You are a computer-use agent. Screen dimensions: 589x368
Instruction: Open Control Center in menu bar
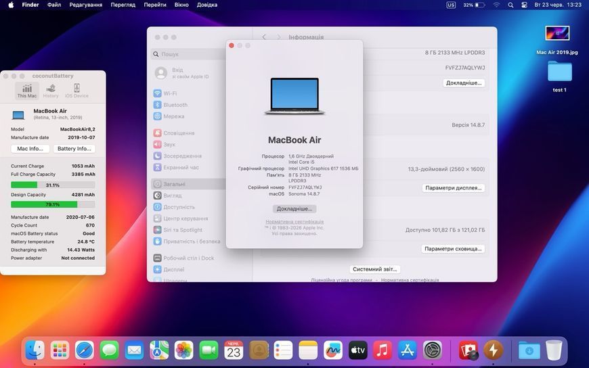click(525, 5)
